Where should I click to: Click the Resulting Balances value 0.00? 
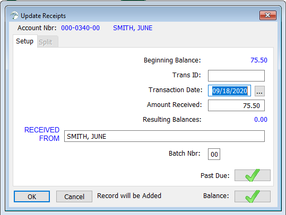pyautogui.click(x=261, y=120)
